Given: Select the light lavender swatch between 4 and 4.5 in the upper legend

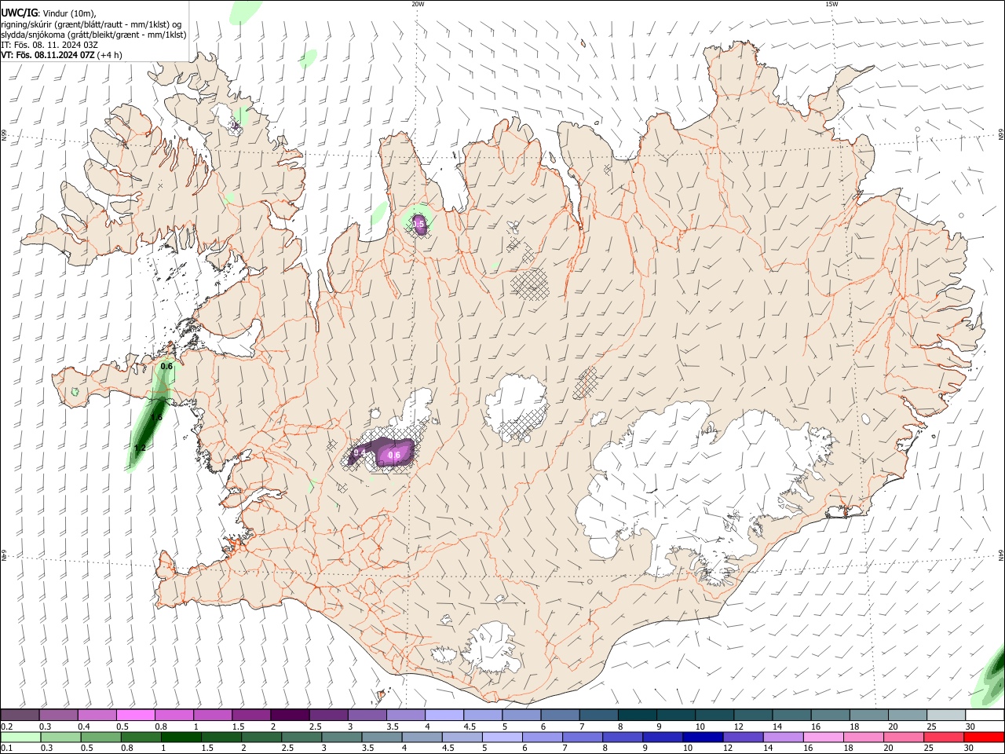Looking at the screenshot, I should 444,716.
